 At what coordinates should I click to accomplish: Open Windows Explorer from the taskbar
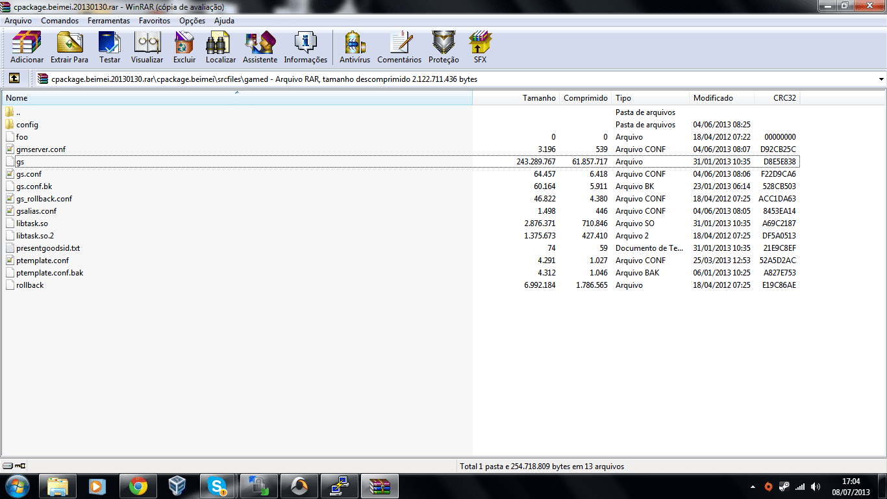coord(58,486)
